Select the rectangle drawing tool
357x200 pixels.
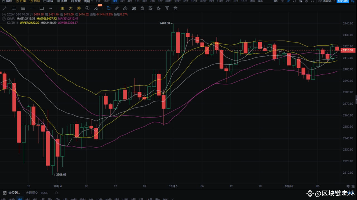pyautogui.click(x=42, y=8)
